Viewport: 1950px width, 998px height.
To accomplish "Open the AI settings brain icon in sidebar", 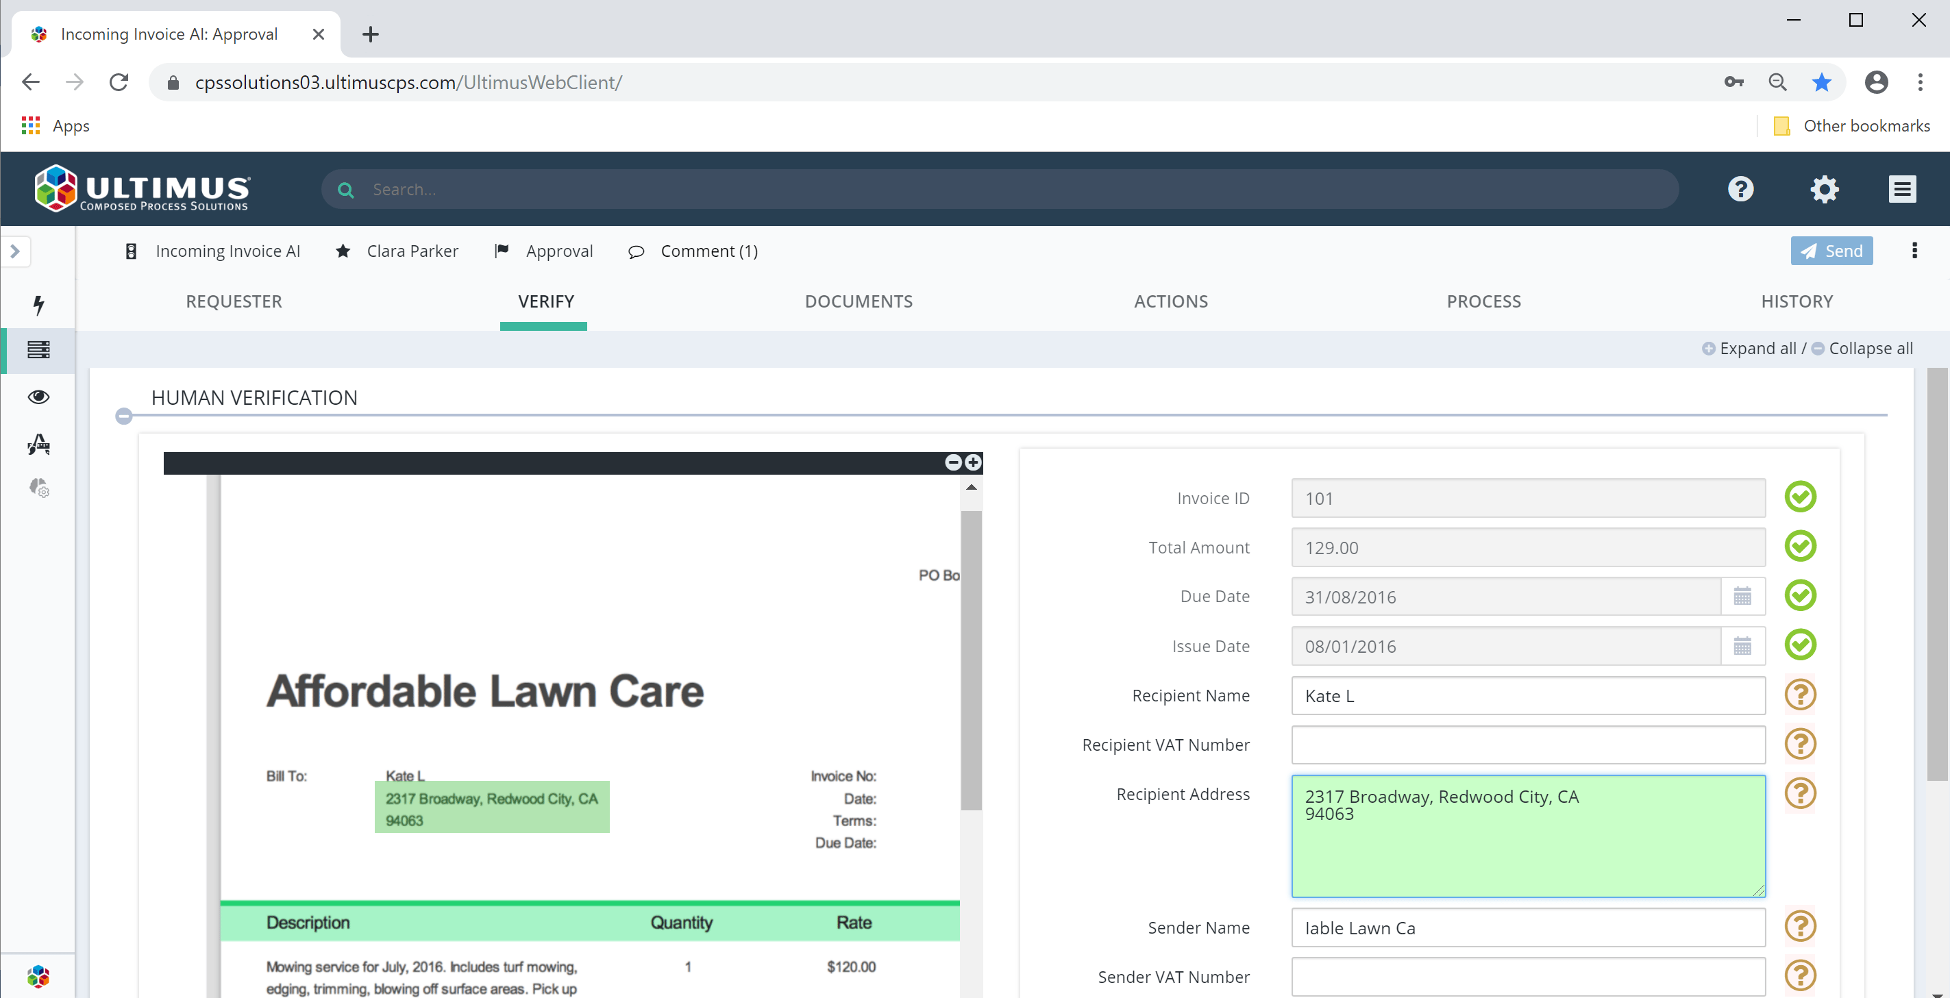I will (x=38, y=488).
